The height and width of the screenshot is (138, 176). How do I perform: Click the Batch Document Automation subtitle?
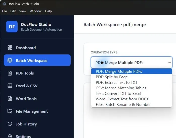(x=41, y=29)
